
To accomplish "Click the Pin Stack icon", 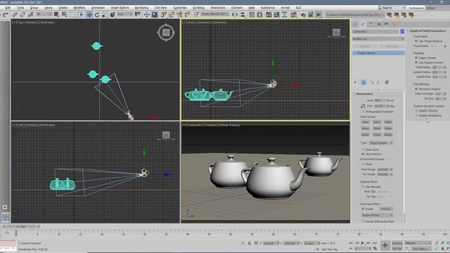I will tap(355, 82).
